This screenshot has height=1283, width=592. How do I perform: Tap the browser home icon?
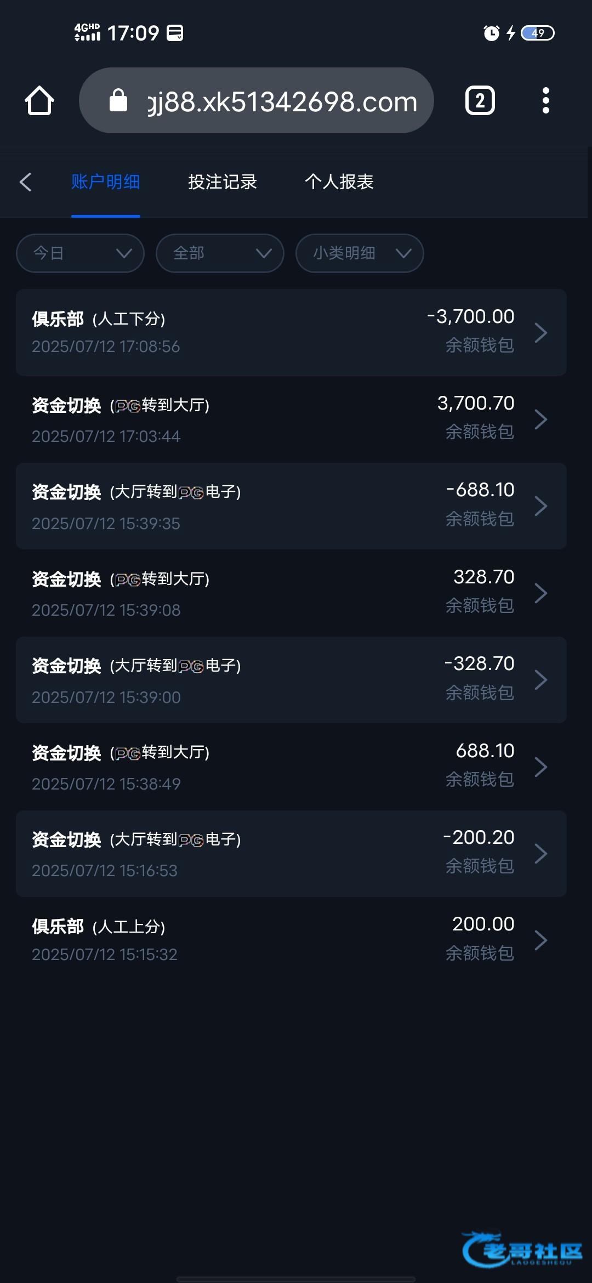[39, 100]
